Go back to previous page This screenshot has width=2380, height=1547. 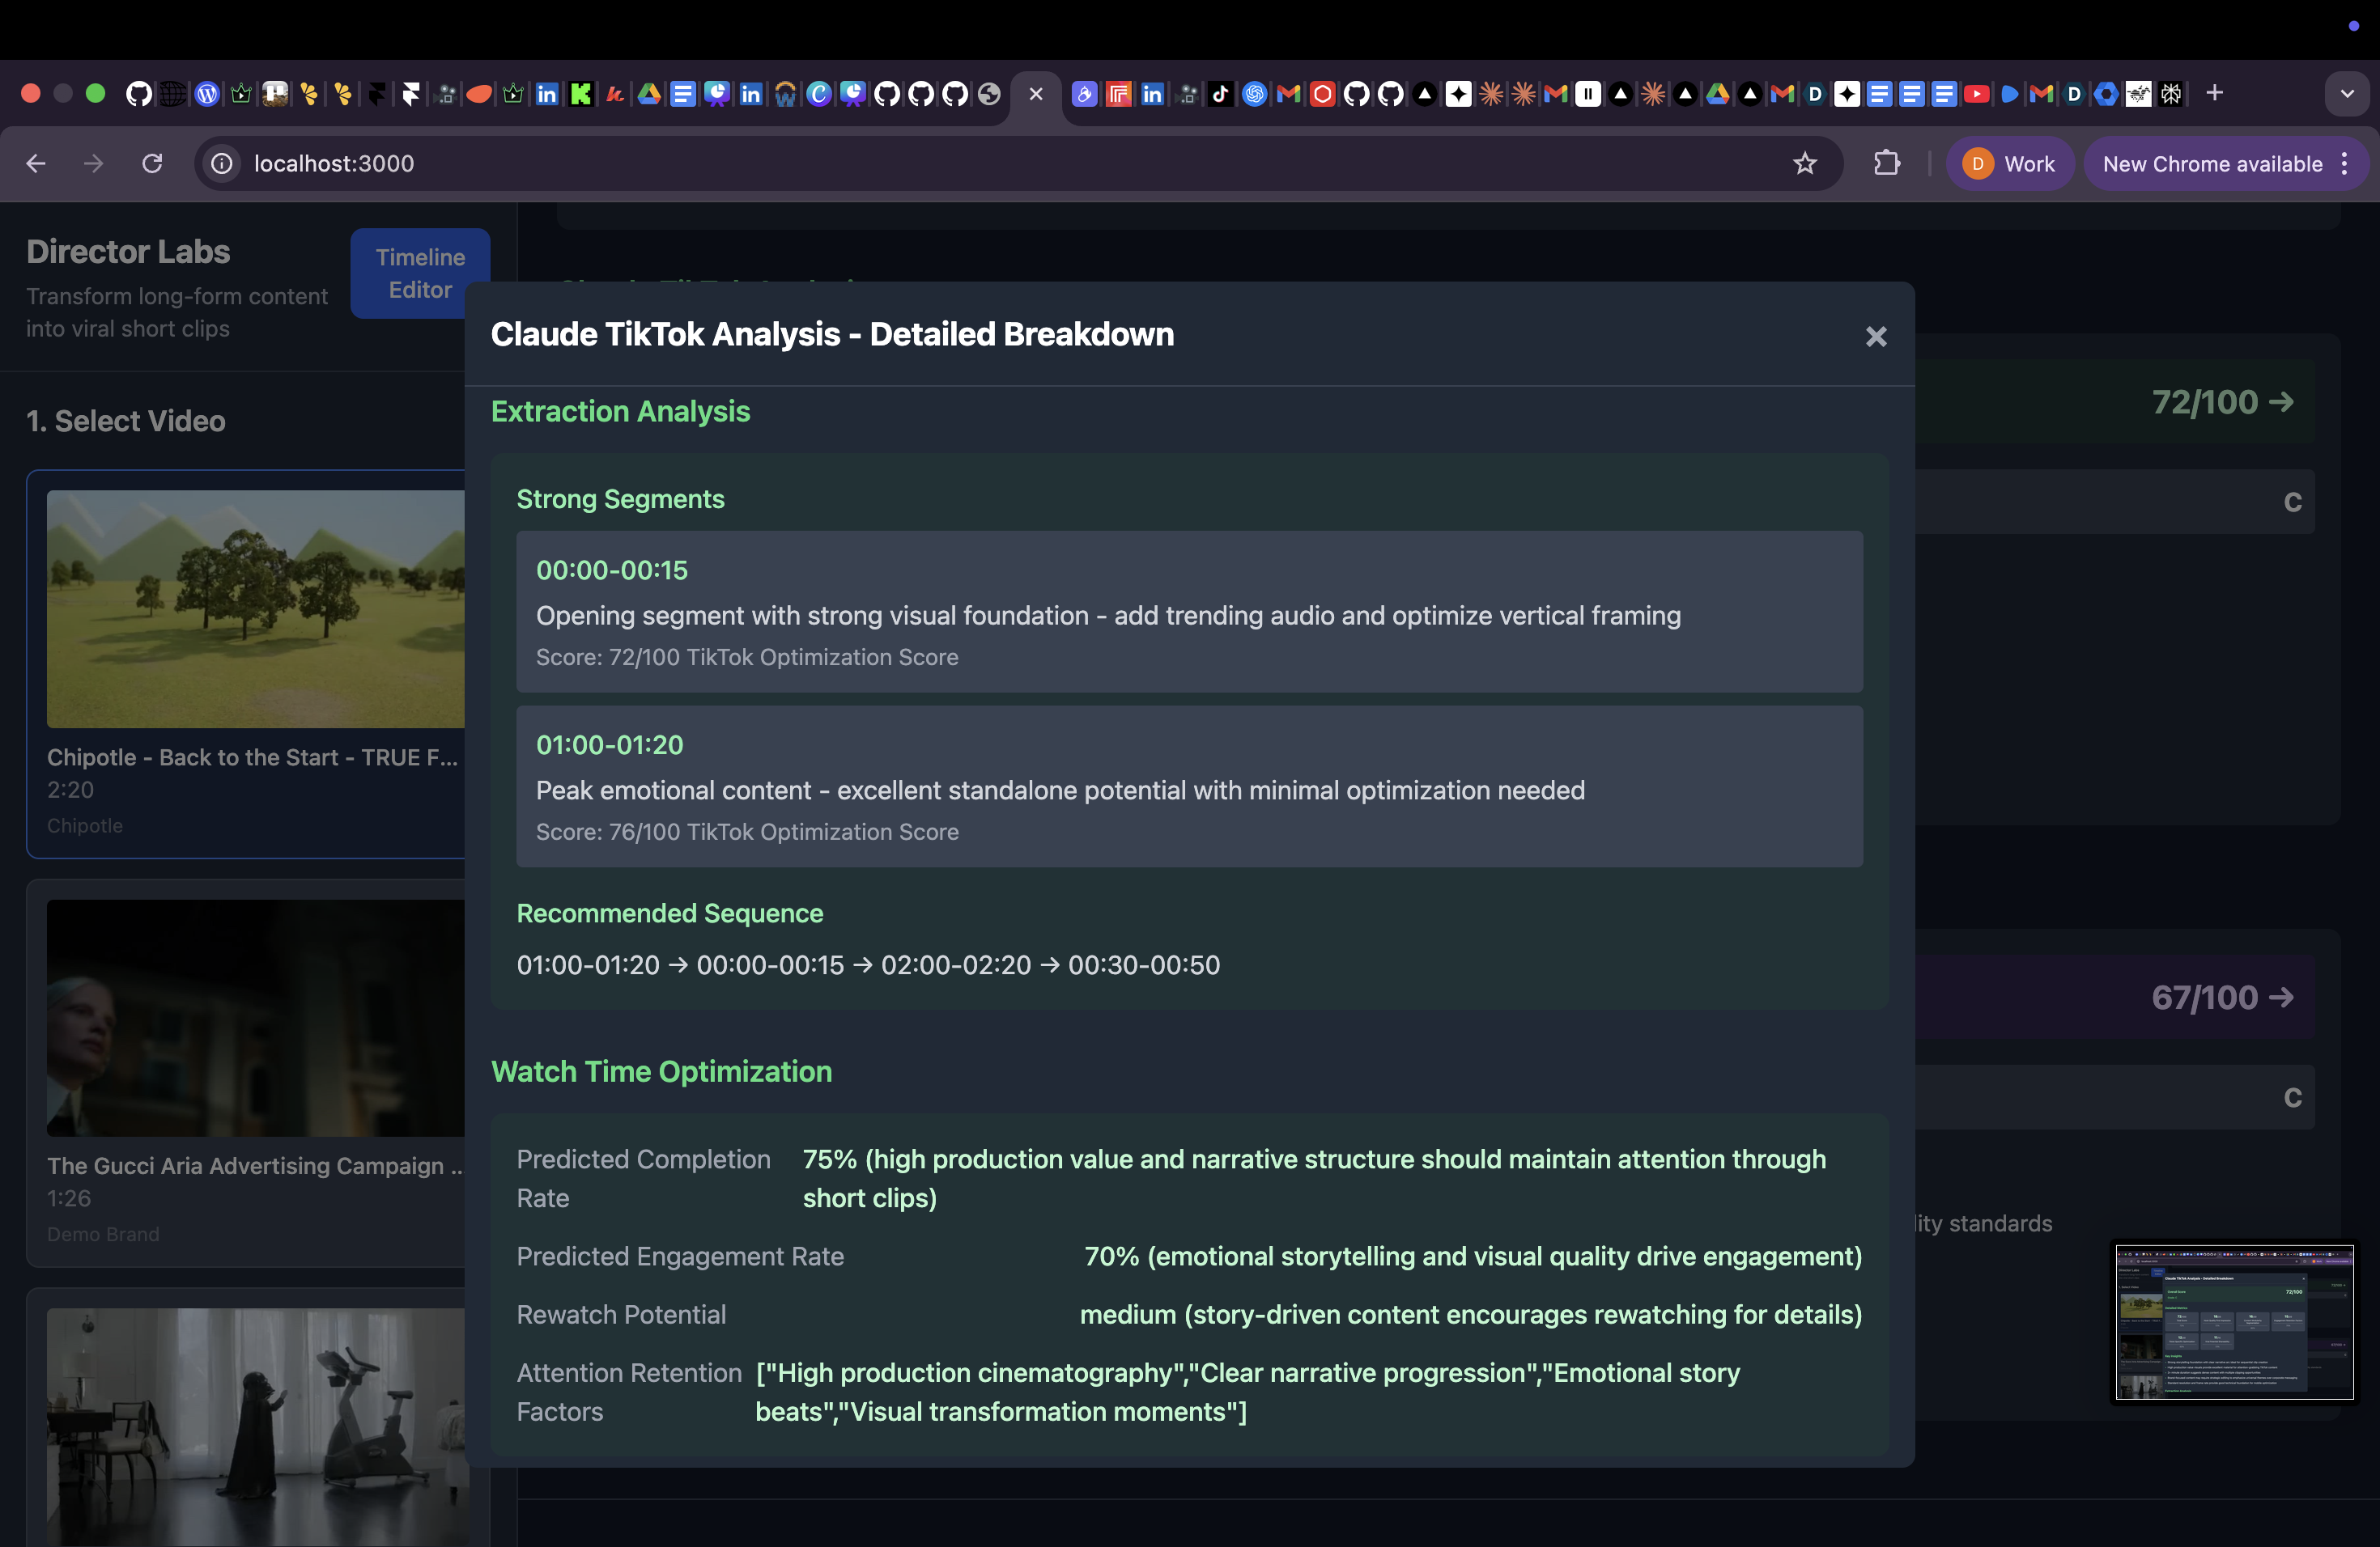pos(36,163)
